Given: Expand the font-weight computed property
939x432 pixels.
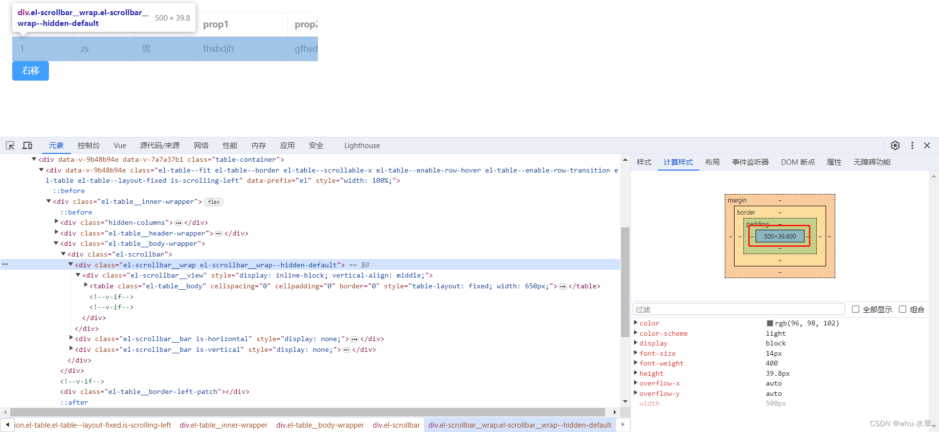Looking at the screenshot, I should pyautogui.click(x=636, y=363).
